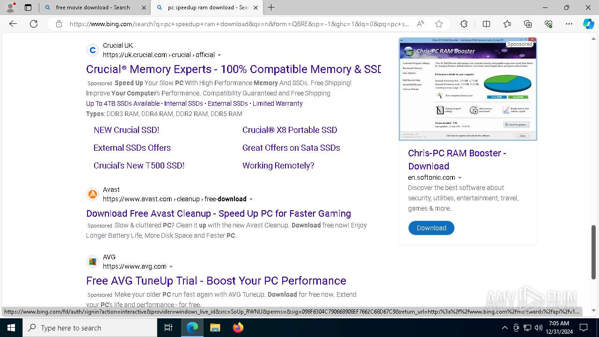Open Browser essentials icon
The image size is (599, 337).
(548, 24)
